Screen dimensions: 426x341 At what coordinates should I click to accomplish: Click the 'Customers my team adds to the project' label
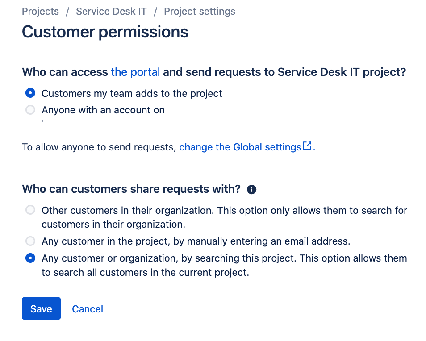pyautogui.click(x=132, y=93)
